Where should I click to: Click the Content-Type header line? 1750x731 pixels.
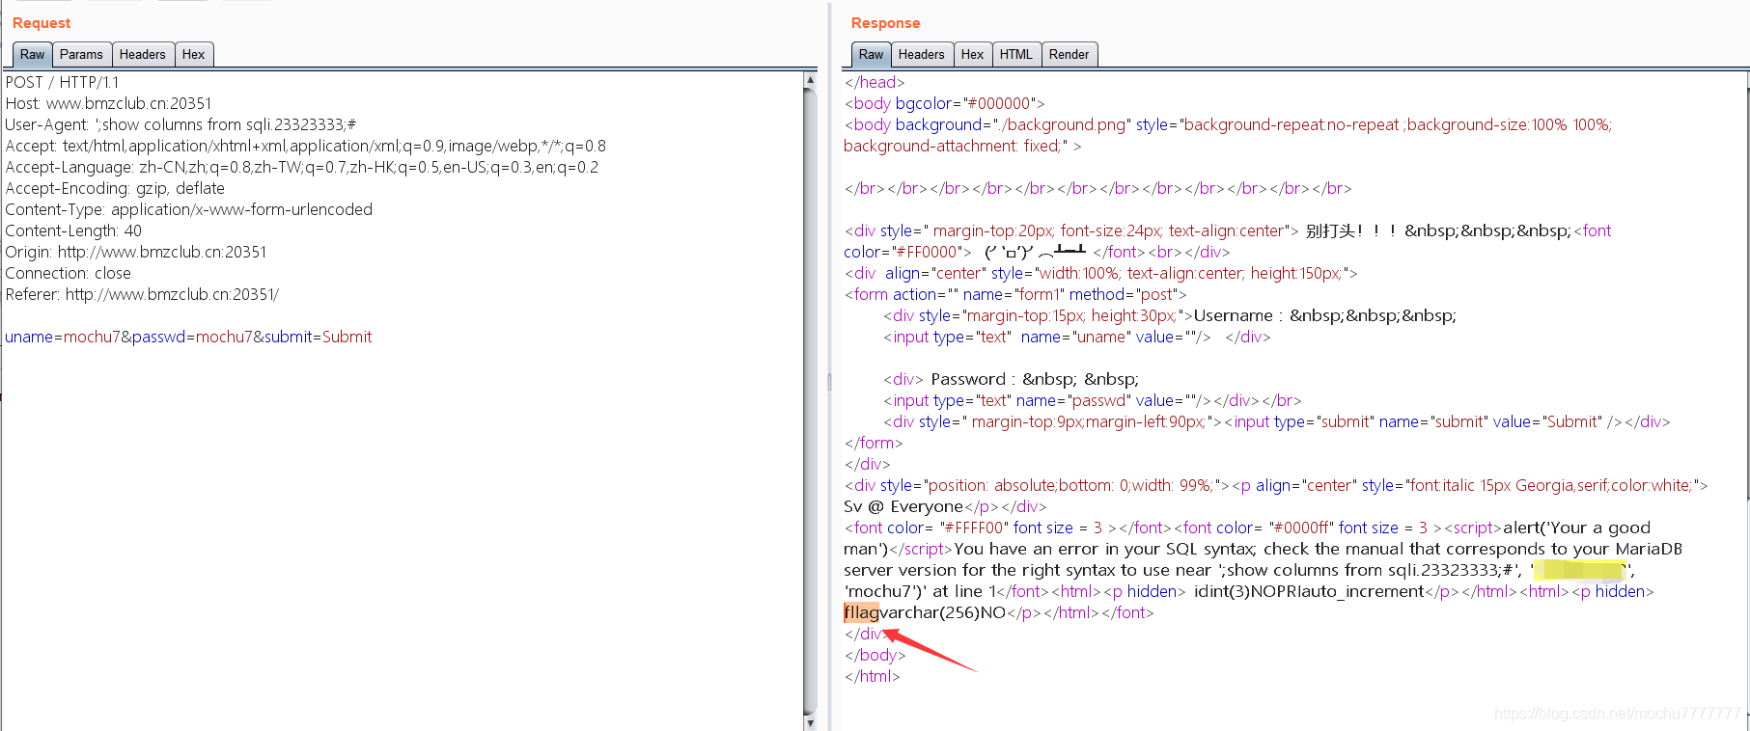pyautogui.click(x=188, y=210)
